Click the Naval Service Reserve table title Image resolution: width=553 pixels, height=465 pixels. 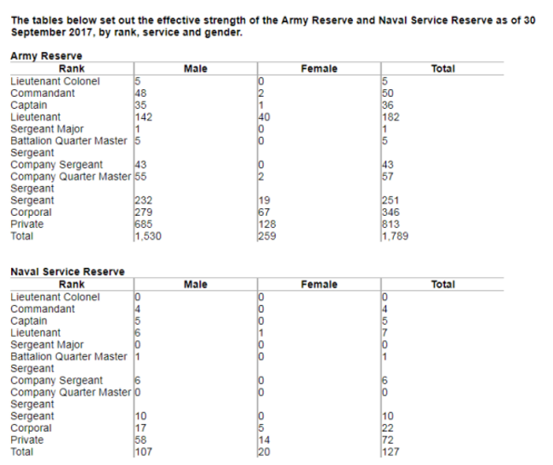click(67, 271)
